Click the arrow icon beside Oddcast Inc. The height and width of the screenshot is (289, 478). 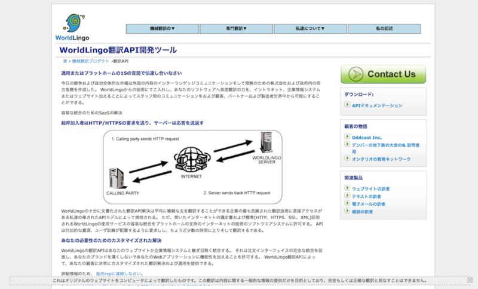[347, 136]
